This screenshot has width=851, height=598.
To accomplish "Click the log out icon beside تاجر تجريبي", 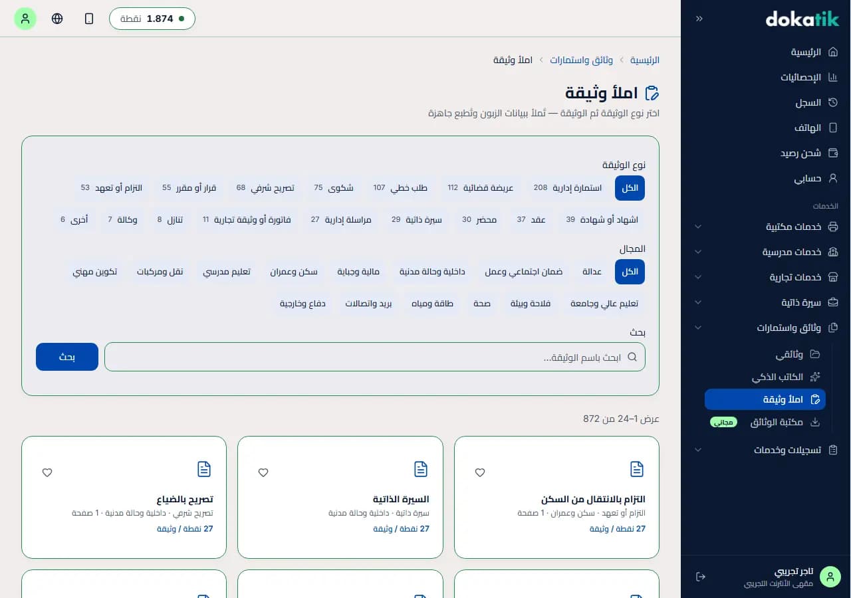I will point(700,577).
